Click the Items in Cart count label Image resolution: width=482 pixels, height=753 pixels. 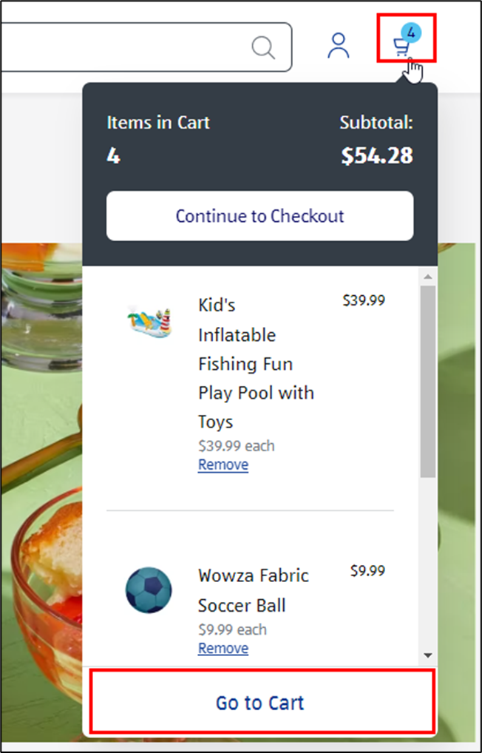click(157, 123)
